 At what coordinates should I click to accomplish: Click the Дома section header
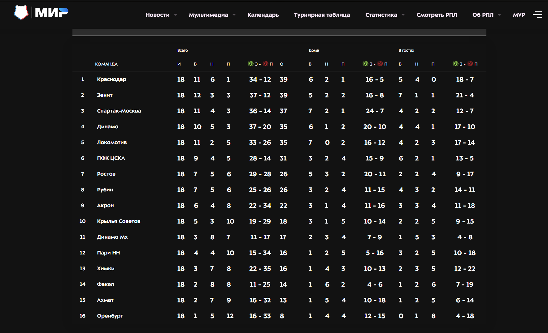click(314, 50)
